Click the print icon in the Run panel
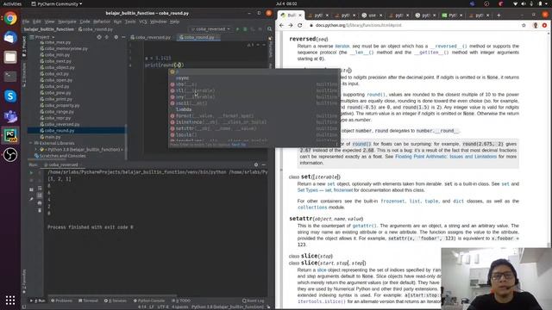 click(x=40, y=203)
